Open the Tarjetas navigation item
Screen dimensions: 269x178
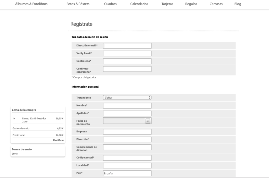click(167, 4)
